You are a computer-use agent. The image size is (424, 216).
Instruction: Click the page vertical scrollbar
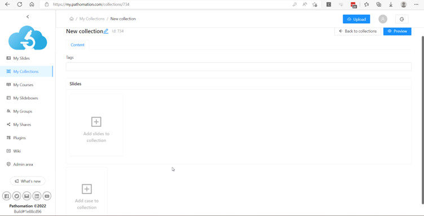423,119
